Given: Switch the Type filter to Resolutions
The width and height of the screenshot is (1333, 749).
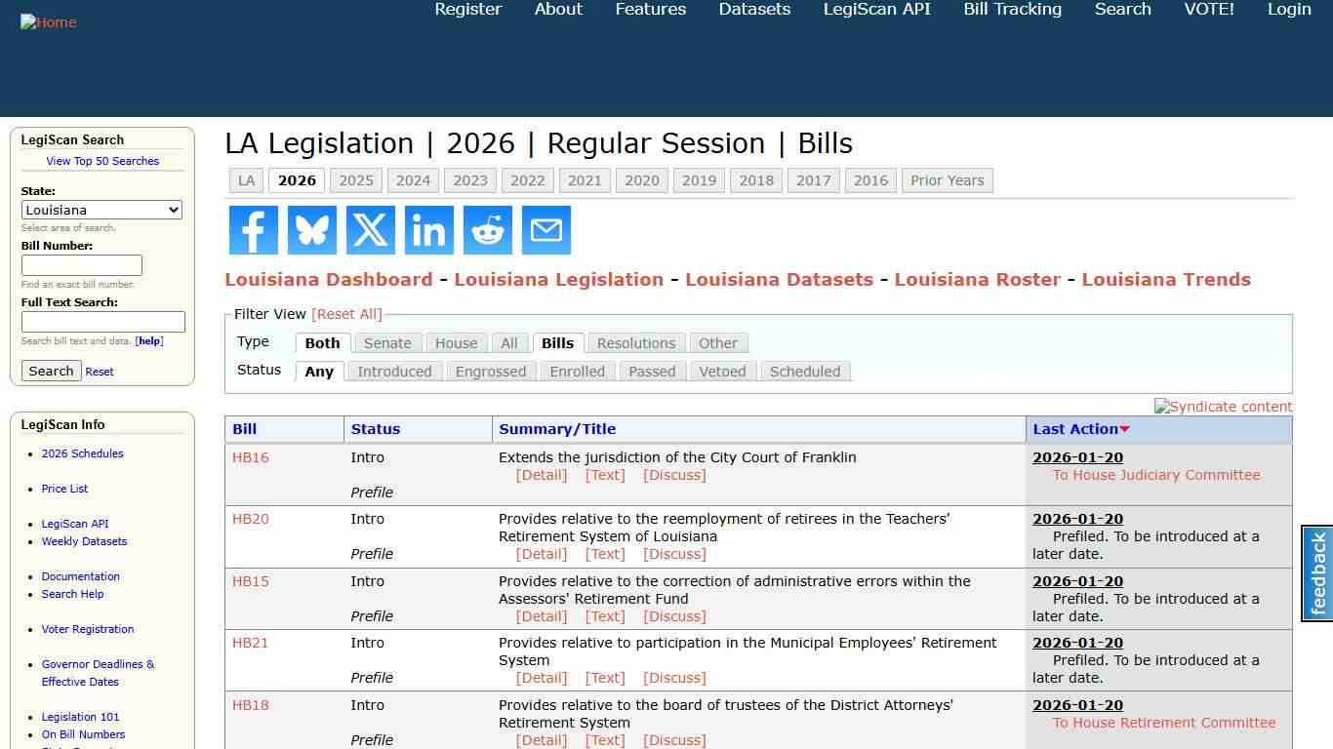Looking at the screenshot, I should [635, 342].
